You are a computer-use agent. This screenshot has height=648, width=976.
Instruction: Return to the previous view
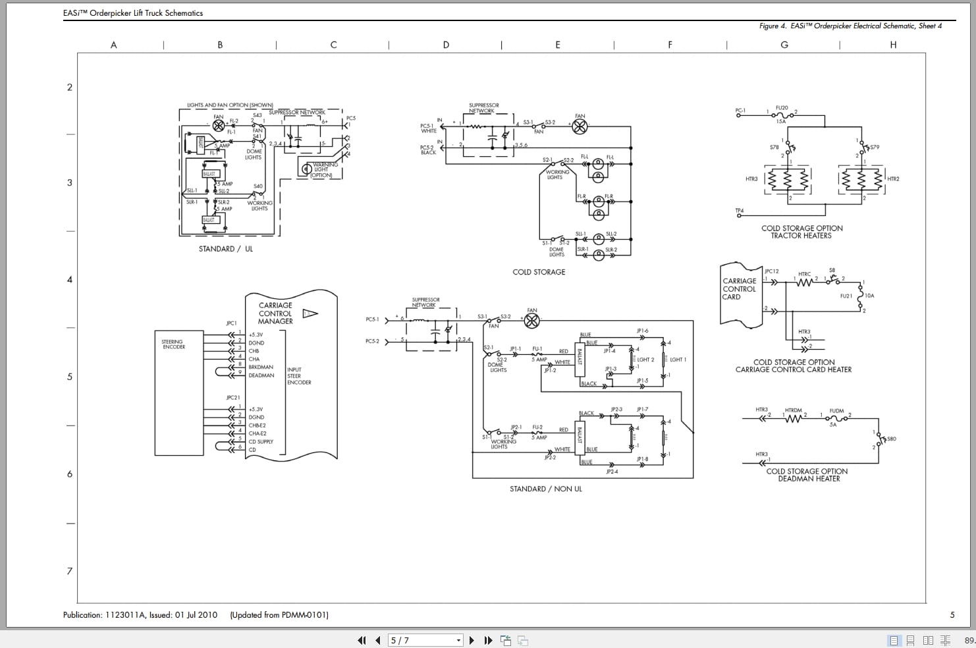(506, 639)
